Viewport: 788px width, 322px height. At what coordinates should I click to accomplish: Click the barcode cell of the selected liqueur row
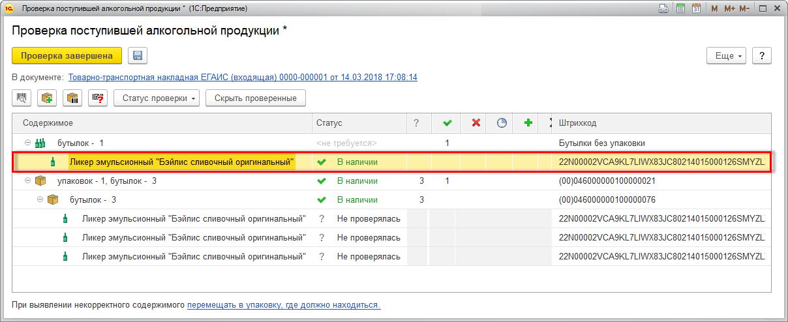(662, 162)
